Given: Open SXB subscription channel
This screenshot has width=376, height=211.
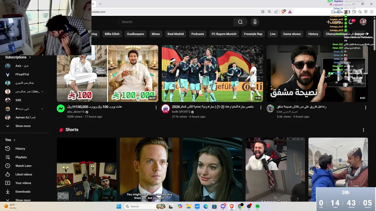Looking at the screenshot, I should pos(18,100).
